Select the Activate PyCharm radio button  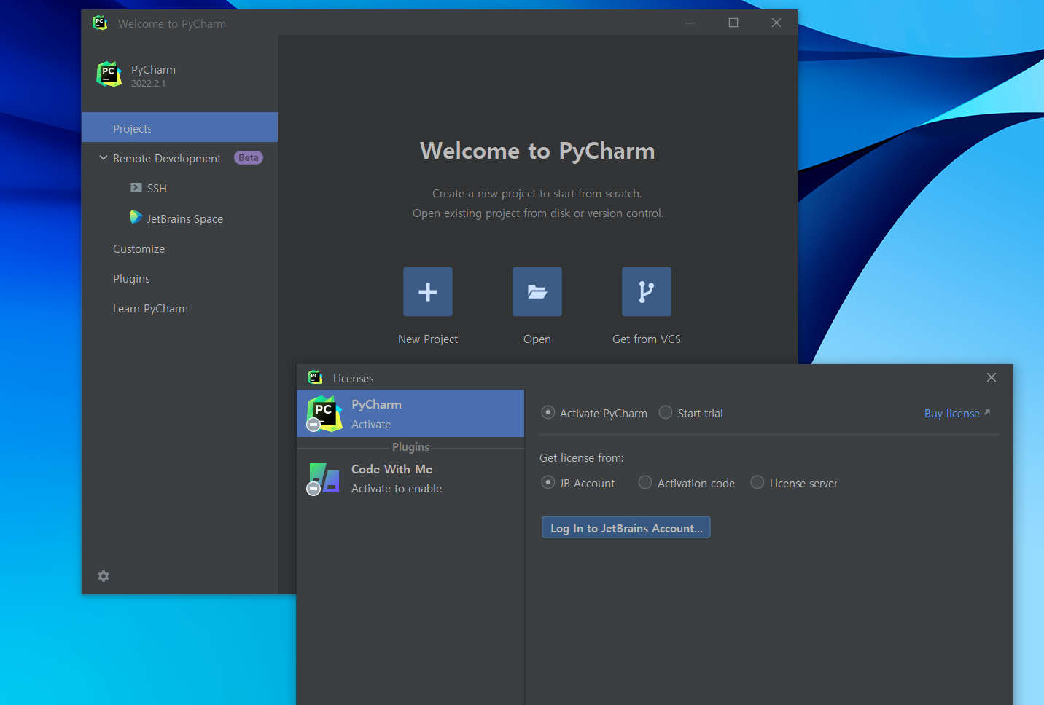pyautogui.click(x=548, y=413)
